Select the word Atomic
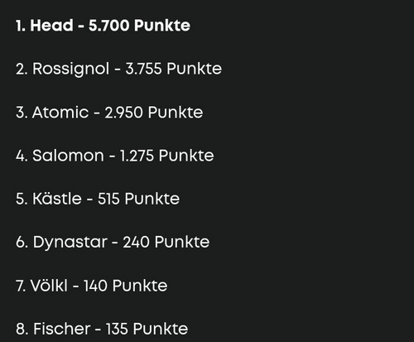 (60, 113)
